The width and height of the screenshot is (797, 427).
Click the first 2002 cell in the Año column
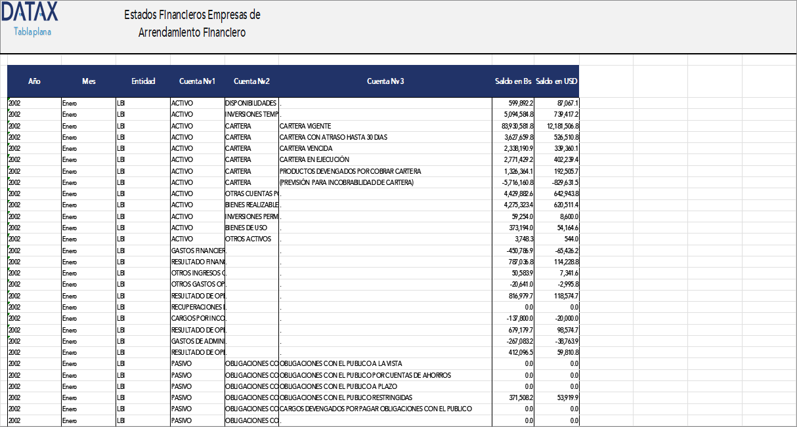point(13,103)
